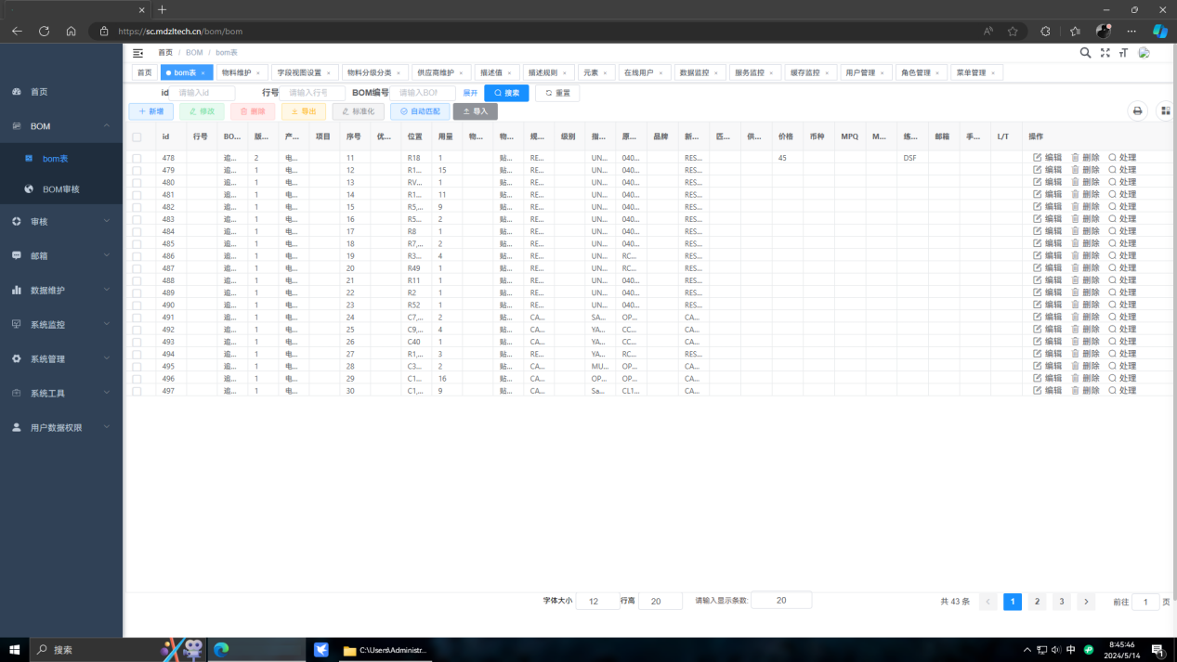Toggle fullscreen mode icon in header
The image size is (1177, 662).
[x=1105, y=53]
